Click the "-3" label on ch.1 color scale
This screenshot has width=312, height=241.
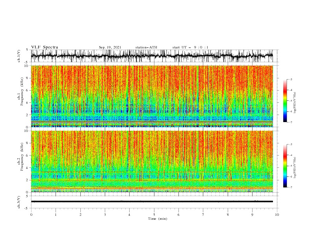(291, 79)
